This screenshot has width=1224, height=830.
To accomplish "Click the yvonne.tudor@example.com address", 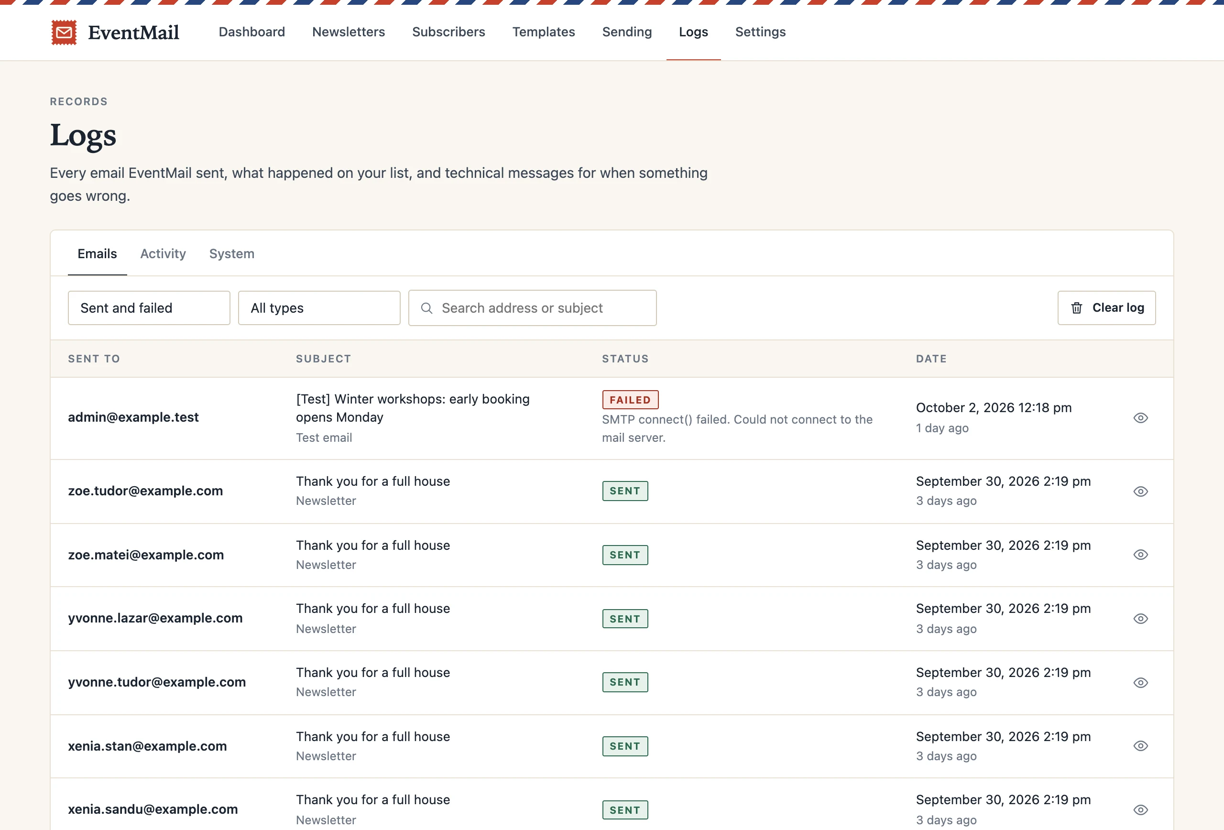I will pyautogui.click(x=157, y=682).
